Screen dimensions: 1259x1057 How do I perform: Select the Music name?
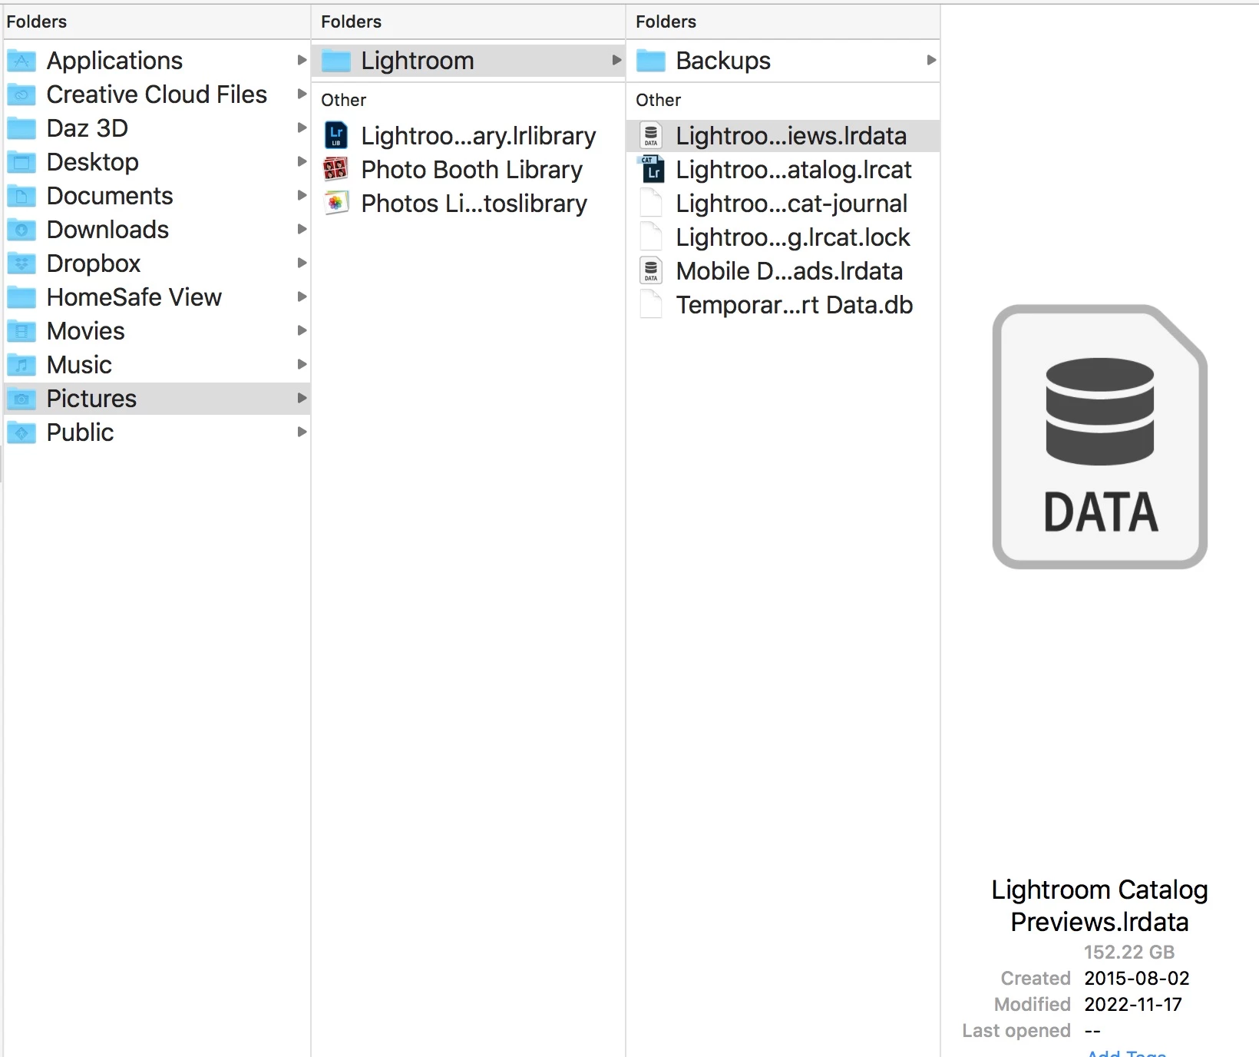pyautogui.click(x=79, y=365)
